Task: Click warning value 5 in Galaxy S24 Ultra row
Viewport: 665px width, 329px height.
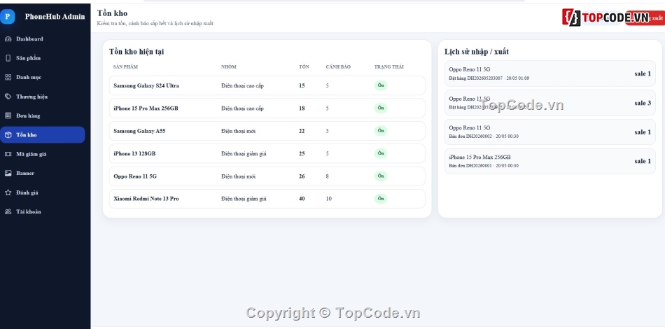Action: pyautogui.click(x=328, y=85)
